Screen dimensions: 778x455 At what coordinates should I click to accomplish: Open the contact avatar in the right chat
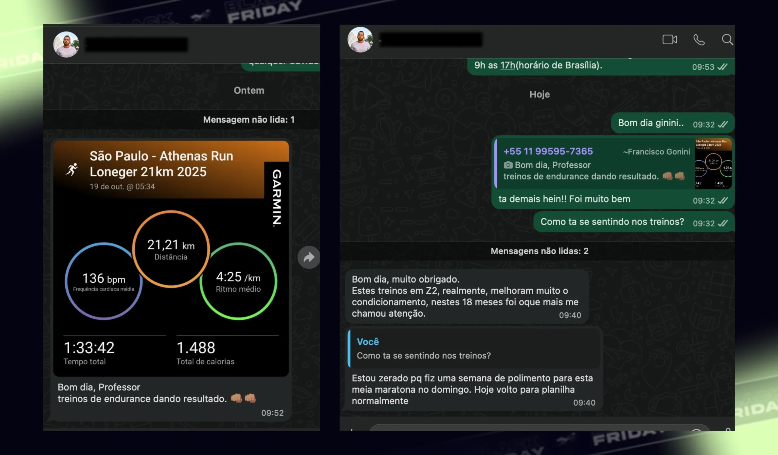(x=360, y=39)
